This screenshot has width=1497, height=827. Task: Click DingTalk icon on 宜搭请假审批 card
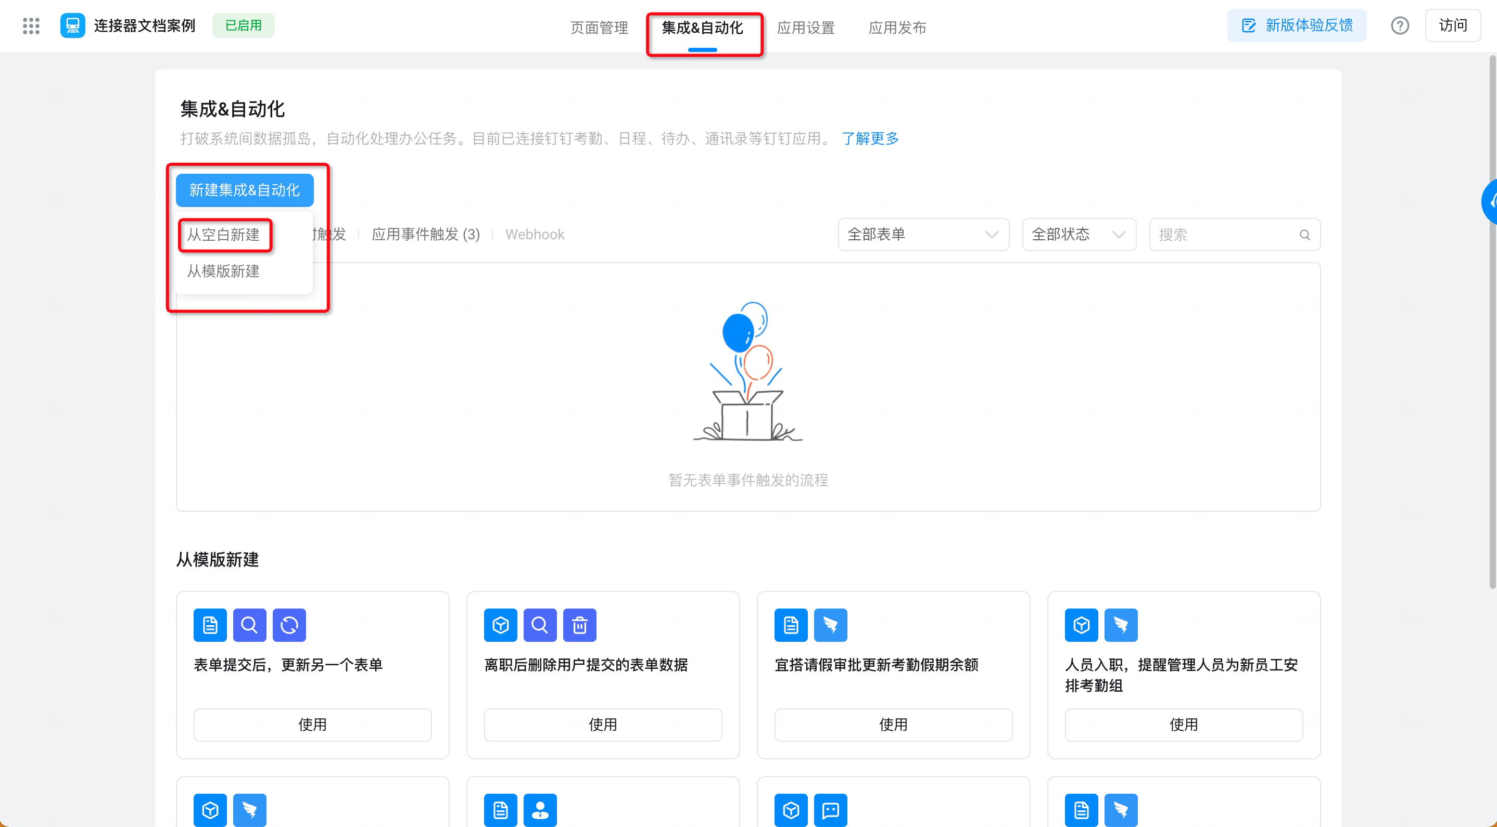click(x=831, y=625)
